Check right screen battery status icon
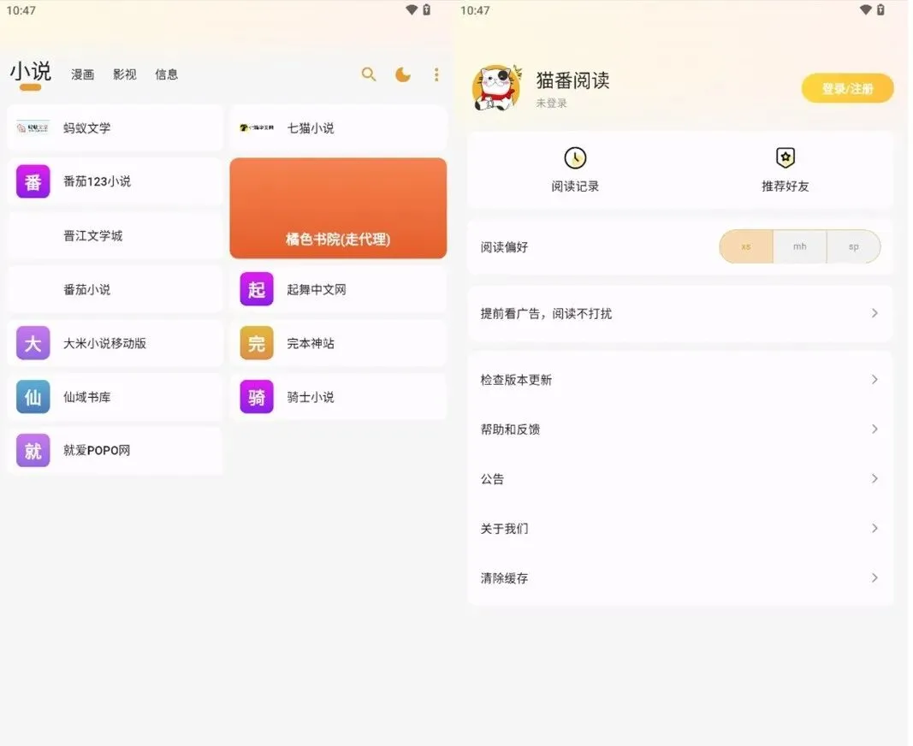913x746 pixels. pos(880,10)
